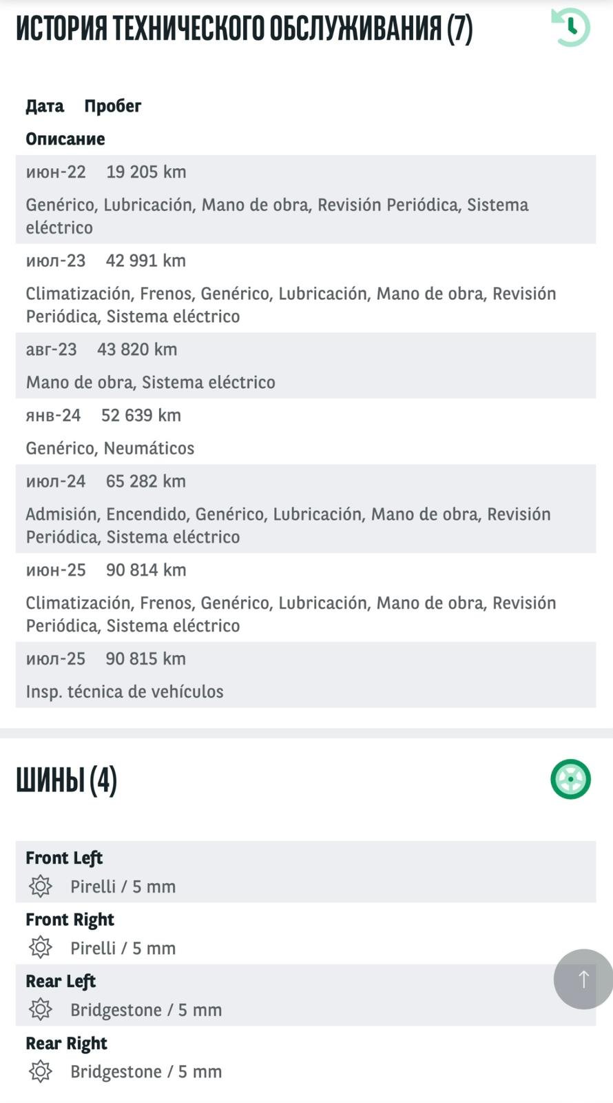
Task: Open the июл-25 90 815 km inspection entry
Action: [305, 675]
